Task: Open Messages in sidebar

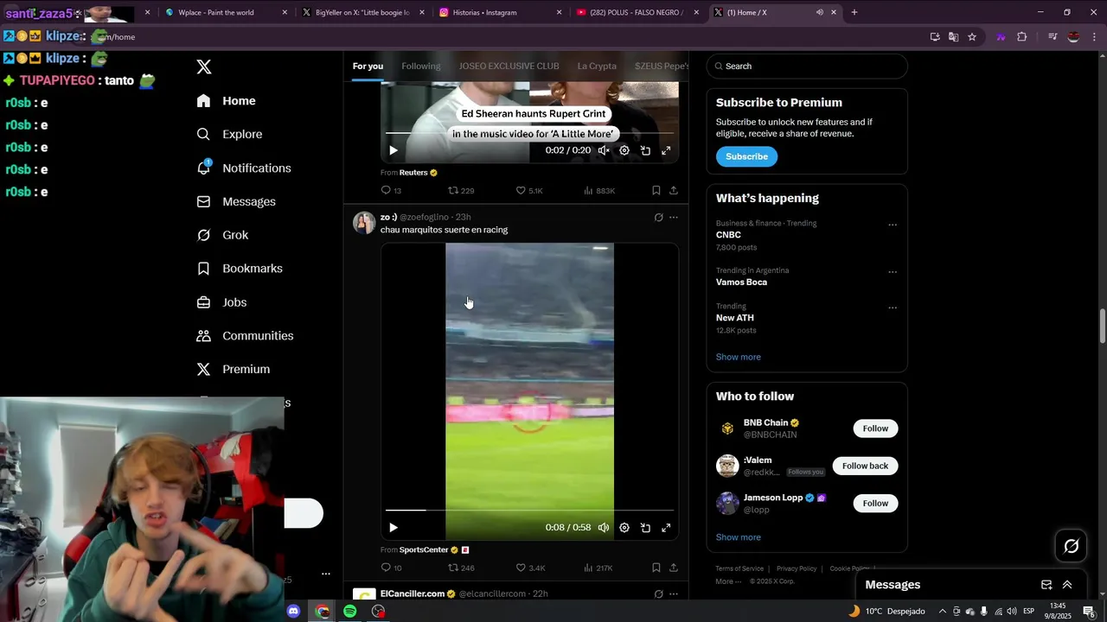Action: tap(235, 201)
